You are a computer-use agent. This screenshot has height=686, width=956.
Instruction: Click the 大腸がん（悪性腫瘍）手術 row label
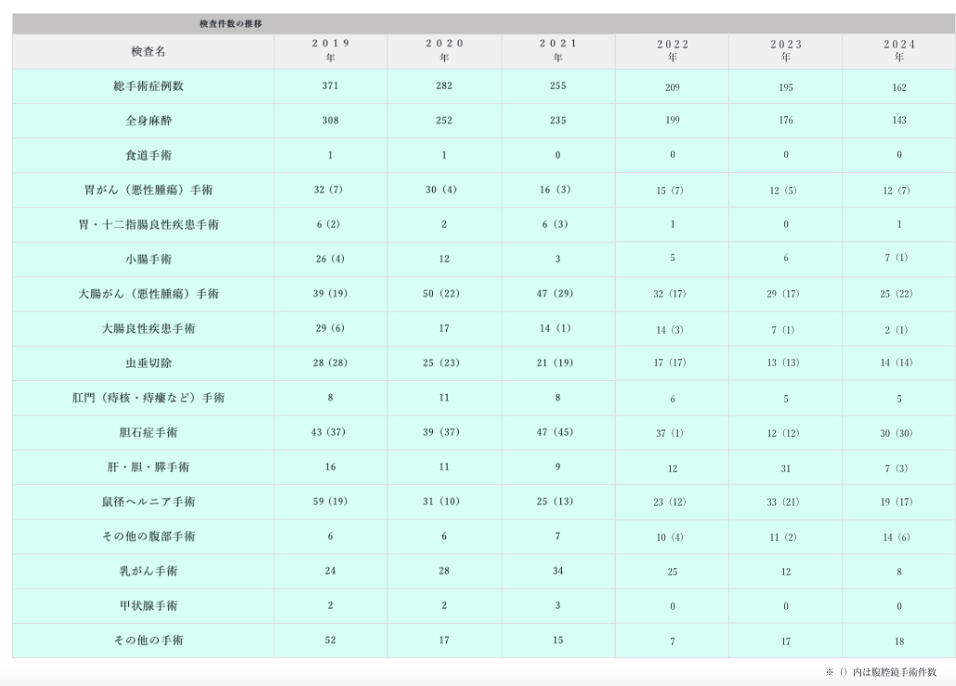148,294
